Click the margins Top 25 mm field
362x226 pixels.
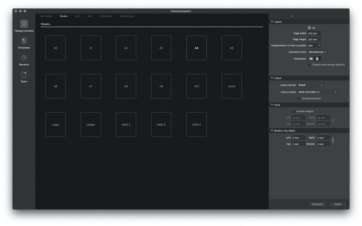(x=298, y=124)
